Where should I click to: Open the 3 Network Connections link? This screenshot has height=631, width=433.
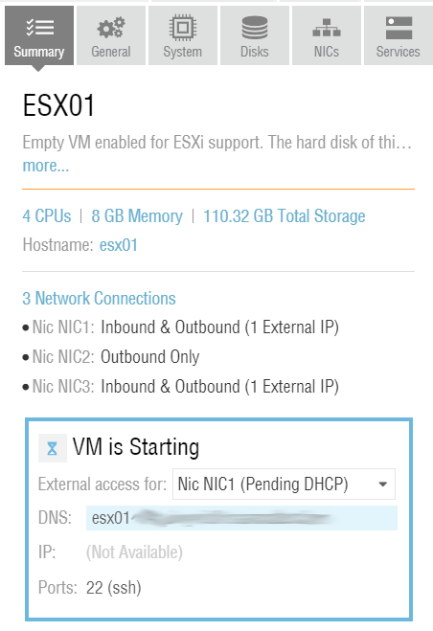[x=99, y=298]
